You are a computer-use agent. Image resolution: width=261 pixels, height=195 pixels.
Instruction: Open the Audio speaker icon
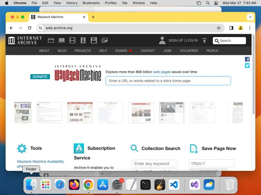point(83,40)
